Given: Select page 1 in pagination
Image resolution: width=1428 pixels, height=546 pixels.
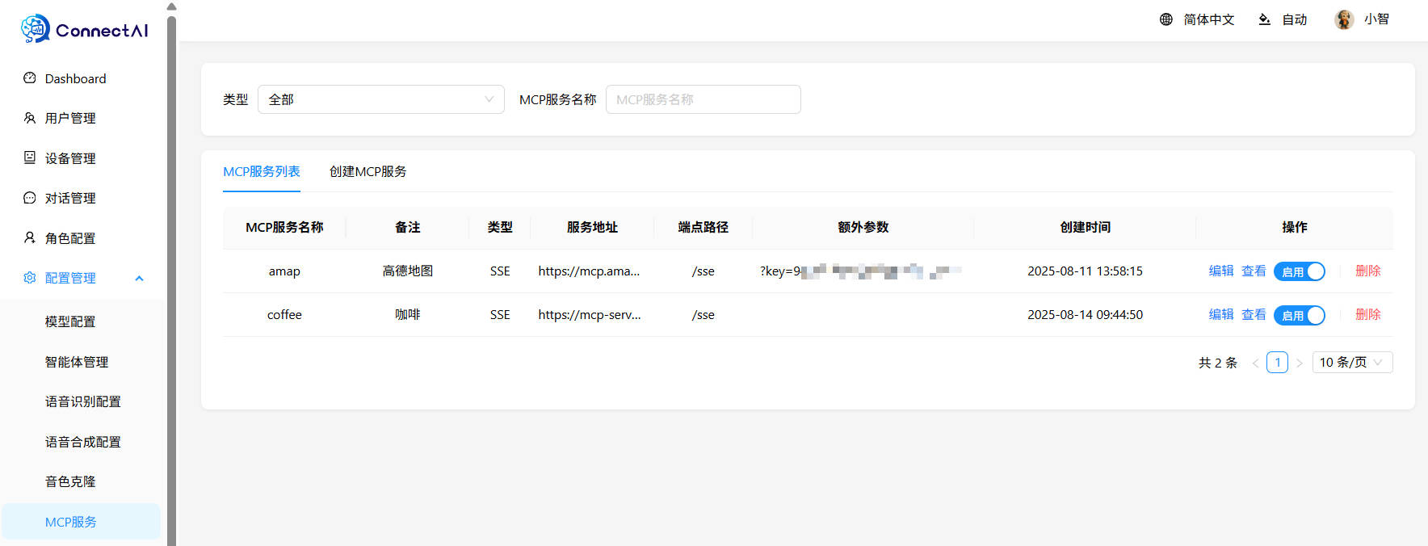Looking at the screenshot, I should pos(1278,363).
